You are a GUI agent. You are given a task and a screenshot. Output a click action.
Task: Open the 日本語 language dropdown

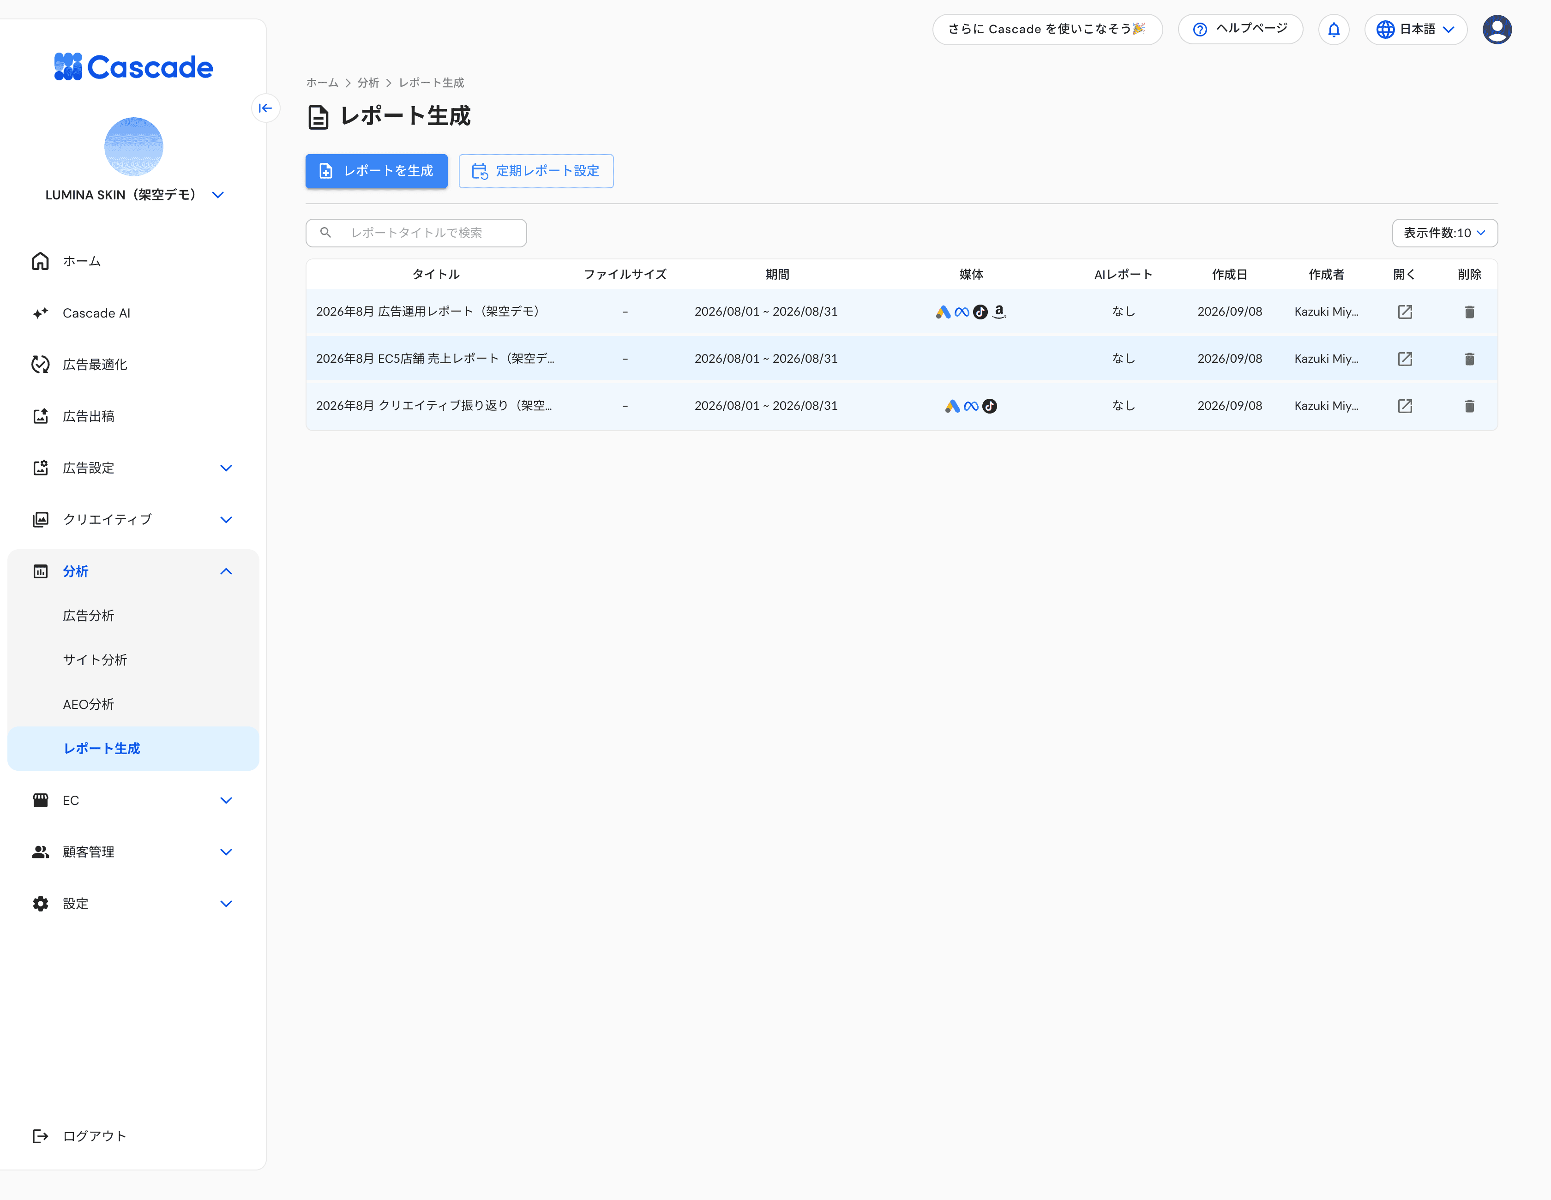[x=1415, y=29]
